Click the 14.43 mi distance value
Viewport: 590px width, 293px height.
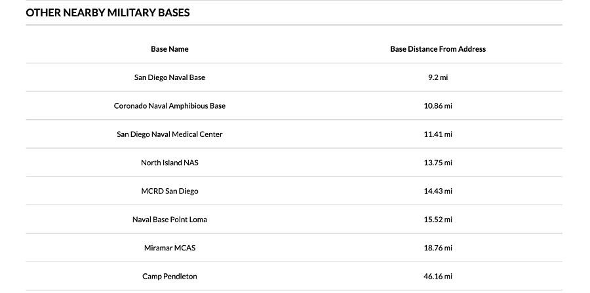[438, 191]
